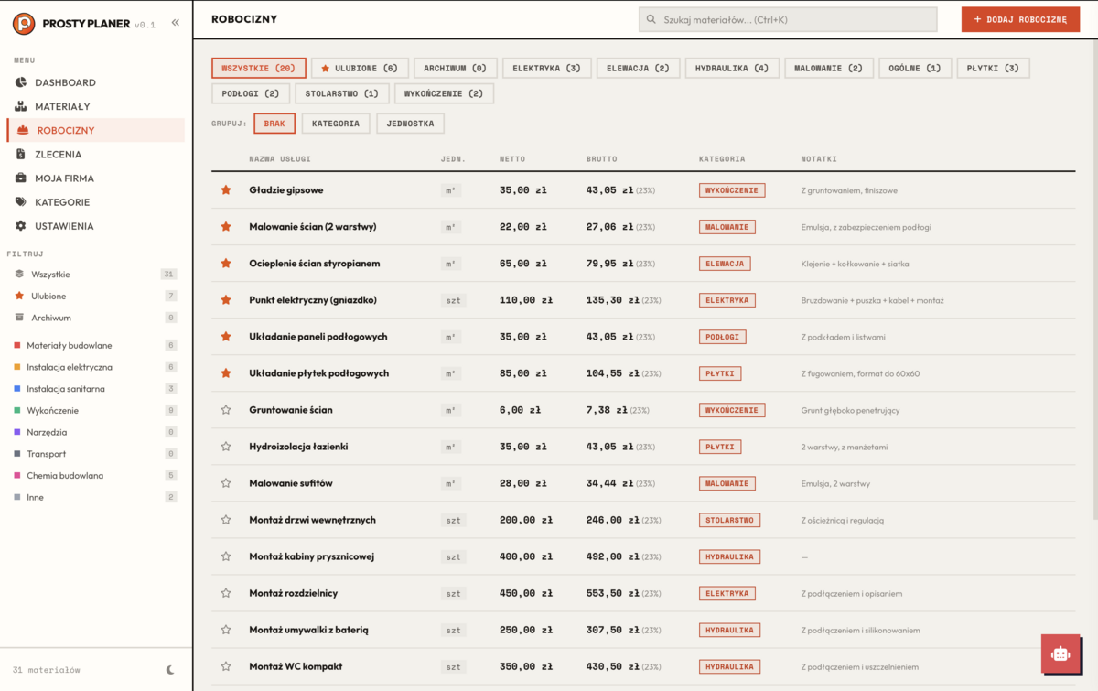Click the Prosty Planer logo icon
Image resolution: width=1098 pixels, height=691 pixels.
tap(24, 24)
